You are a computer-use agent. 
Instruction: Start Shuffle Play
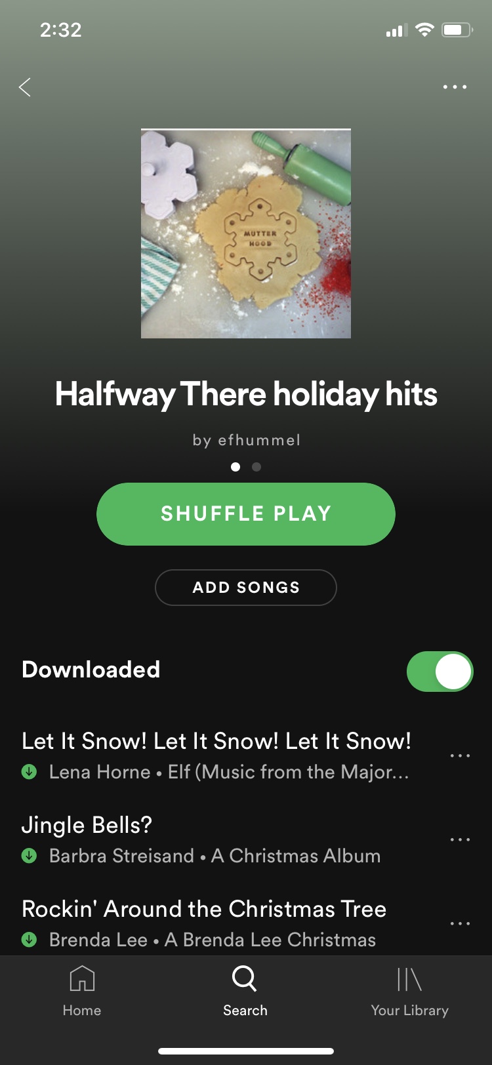(246, 514)
